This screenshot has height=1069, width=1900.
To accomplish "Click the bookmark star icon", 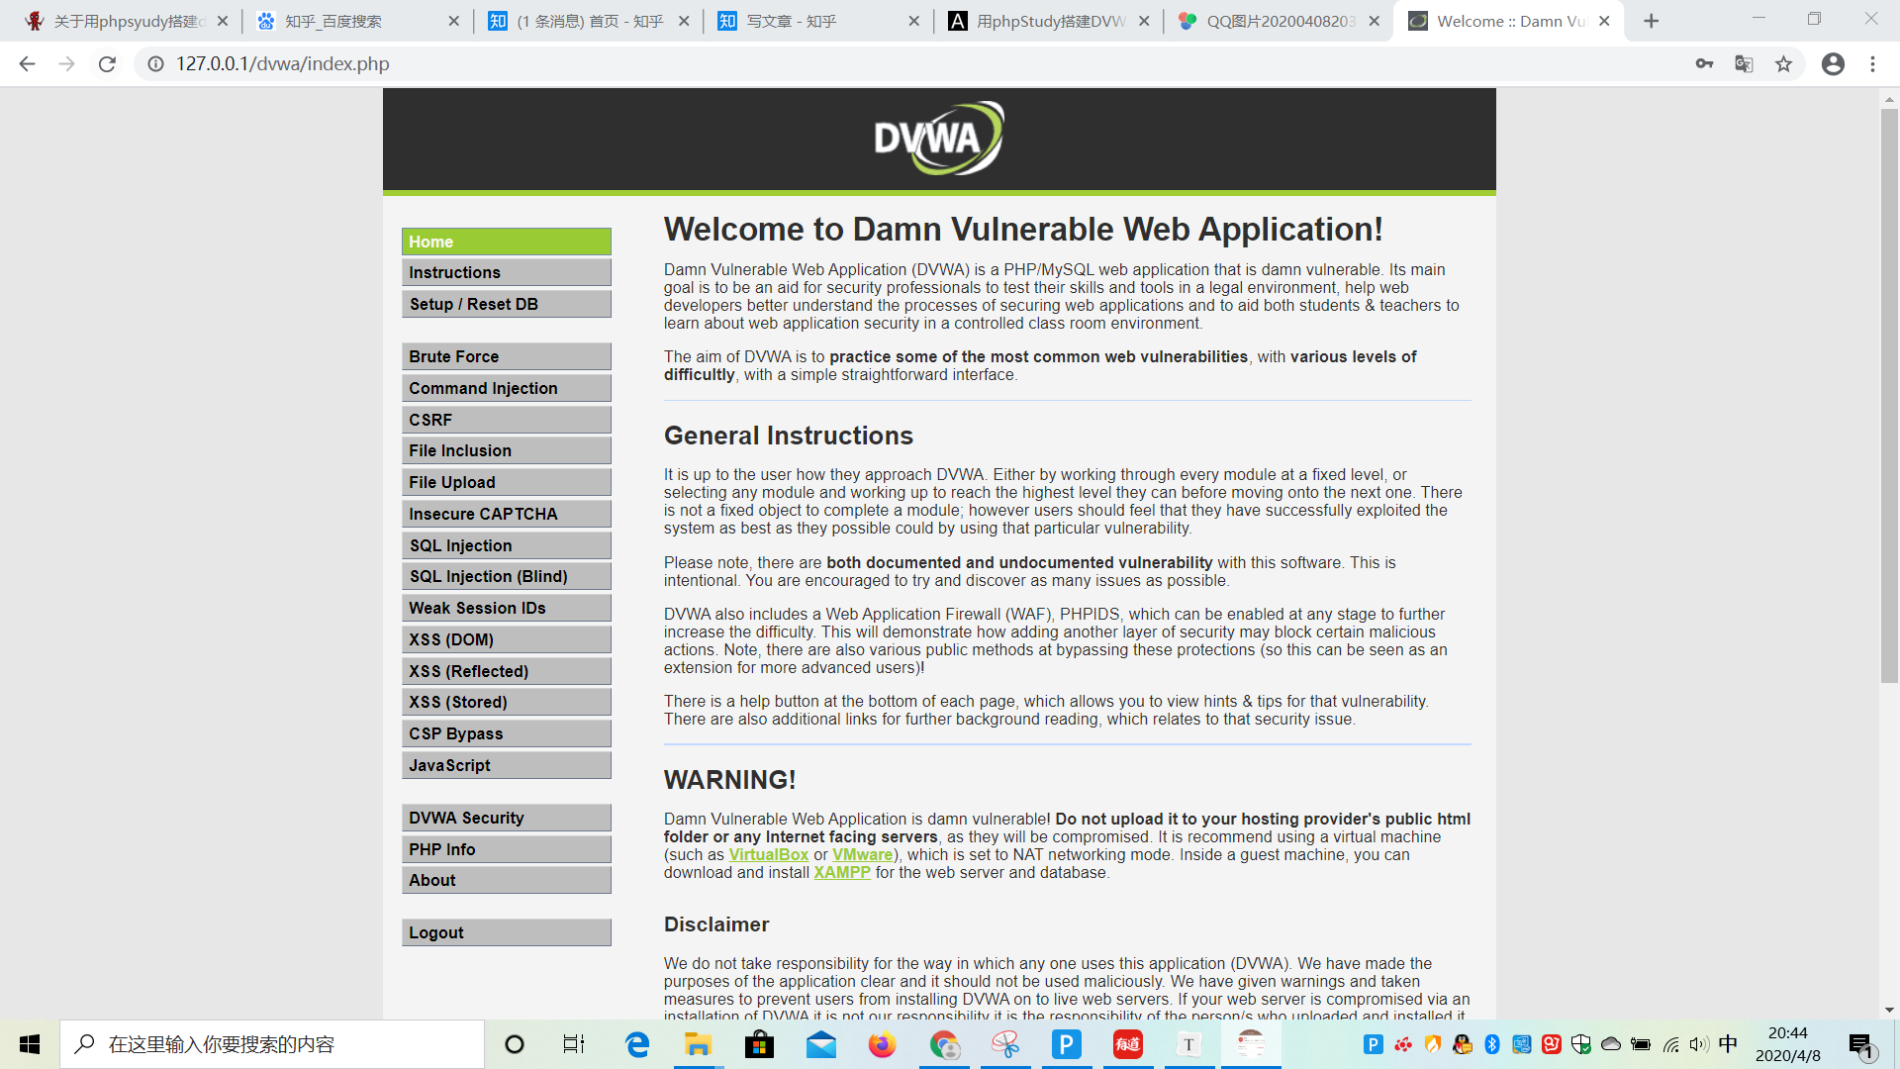I will tap(1783, 64).
